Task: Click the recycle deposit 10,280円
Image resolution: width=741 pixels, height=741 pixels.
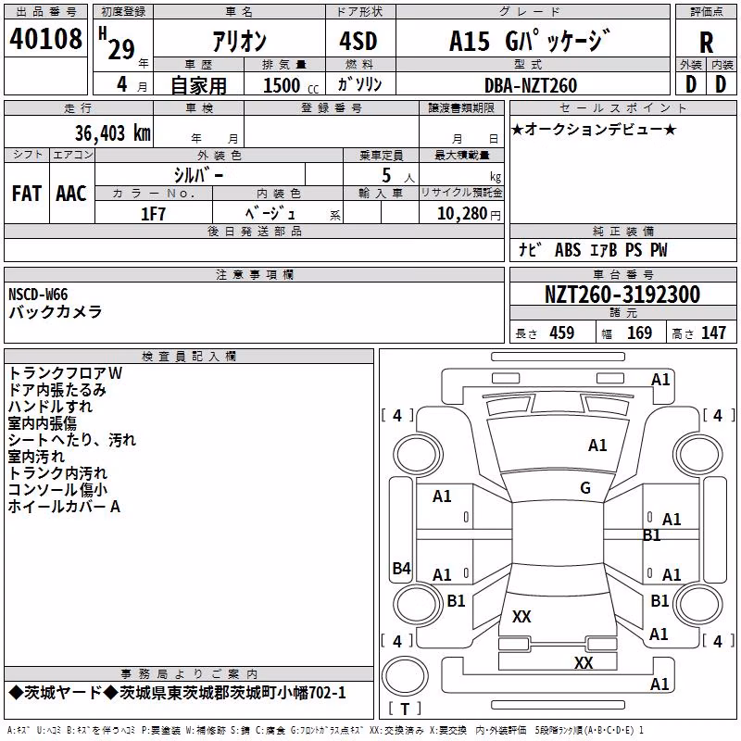Action: pyautogui.click(x=469, y=214)
